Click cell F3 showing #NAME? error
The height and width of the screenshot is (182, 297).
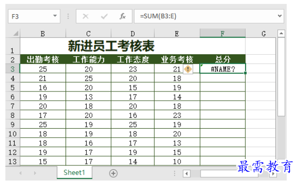[x=223, y=69]
